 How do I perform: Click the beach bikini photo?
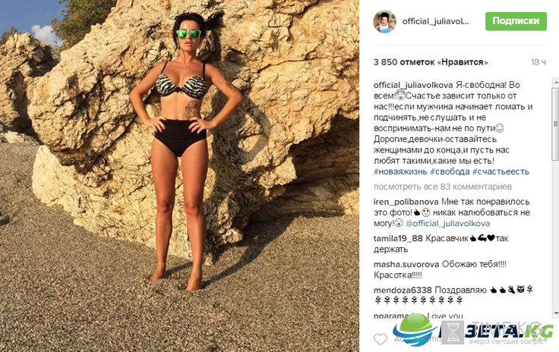(180, 176)
